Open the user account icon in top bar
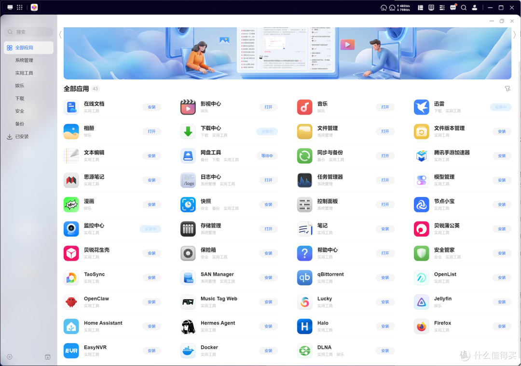The image size is (521, 366). (x=475, y=7)
